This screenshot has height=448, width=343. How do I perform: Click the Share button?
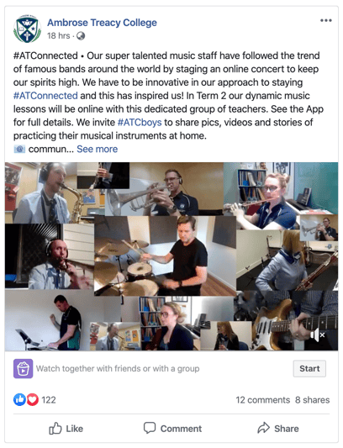click(x=277, y=429)
